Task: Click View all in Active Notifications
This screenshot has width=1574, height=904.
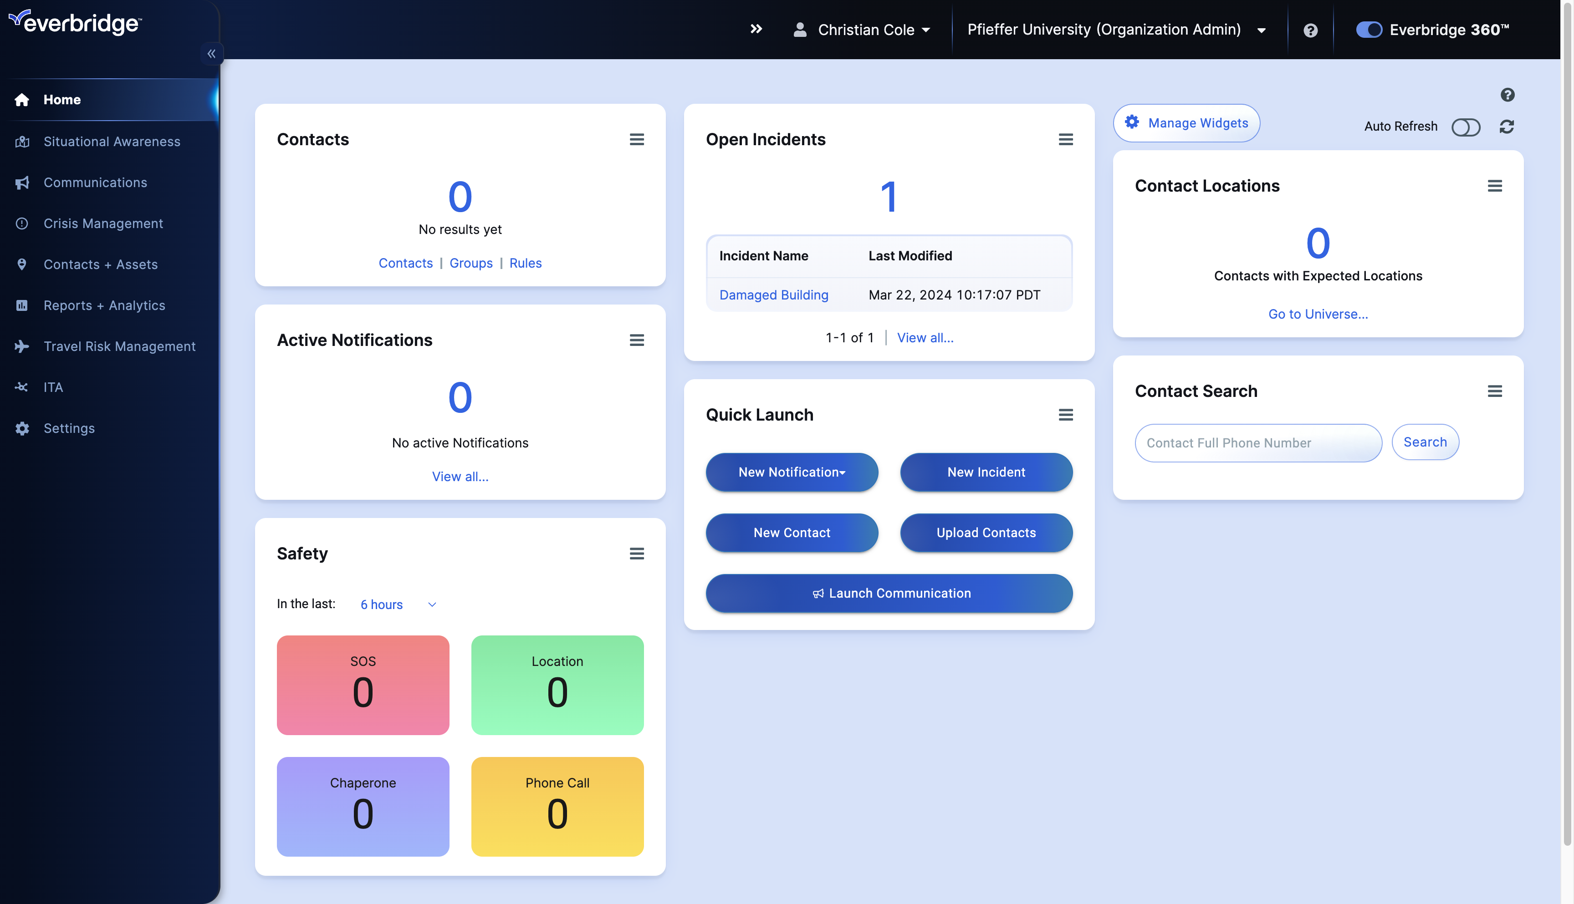Action: point(460,477)
